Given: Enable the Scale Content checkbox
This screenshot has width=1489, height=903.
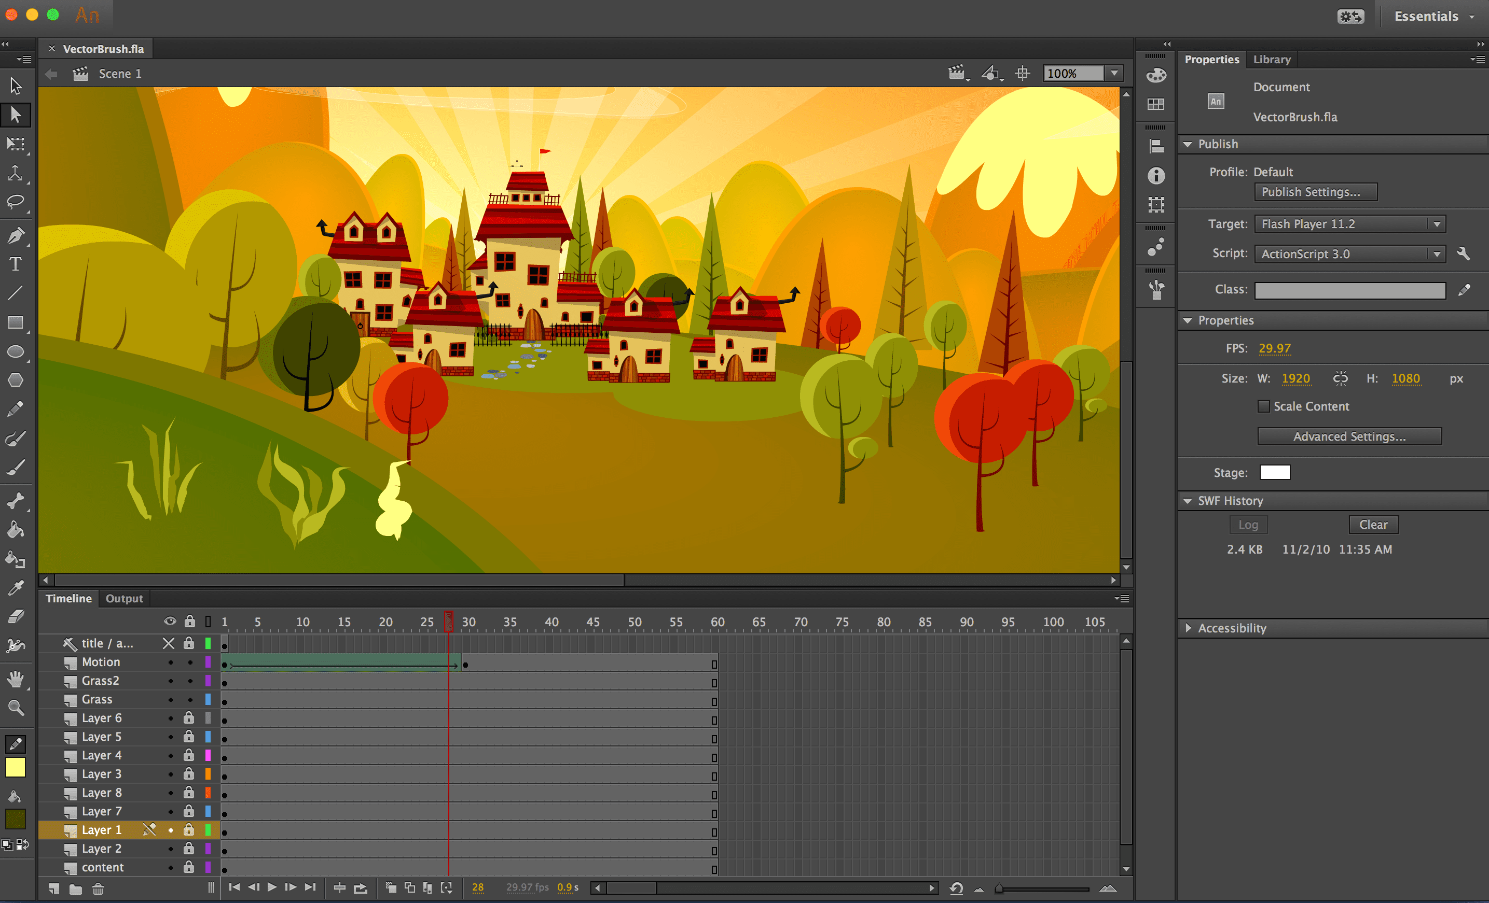Looking at the screenshot, I should [x=1263, y=406].
